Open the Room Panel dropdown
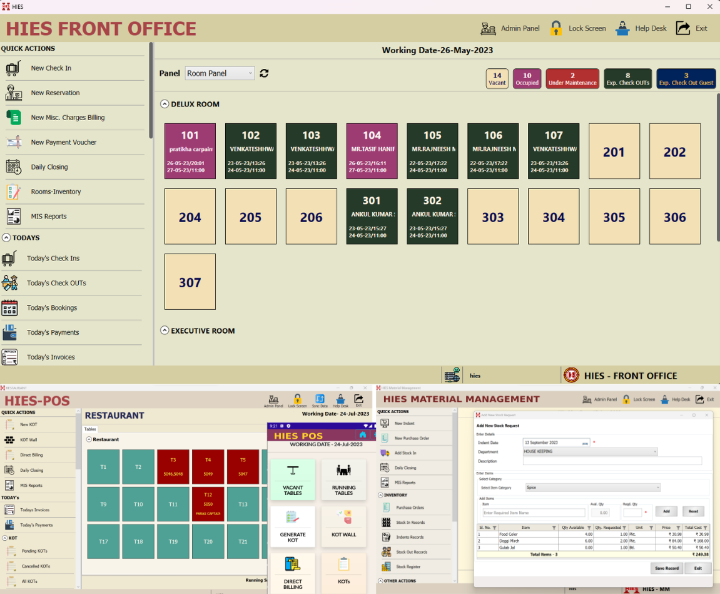 (220, 73)
